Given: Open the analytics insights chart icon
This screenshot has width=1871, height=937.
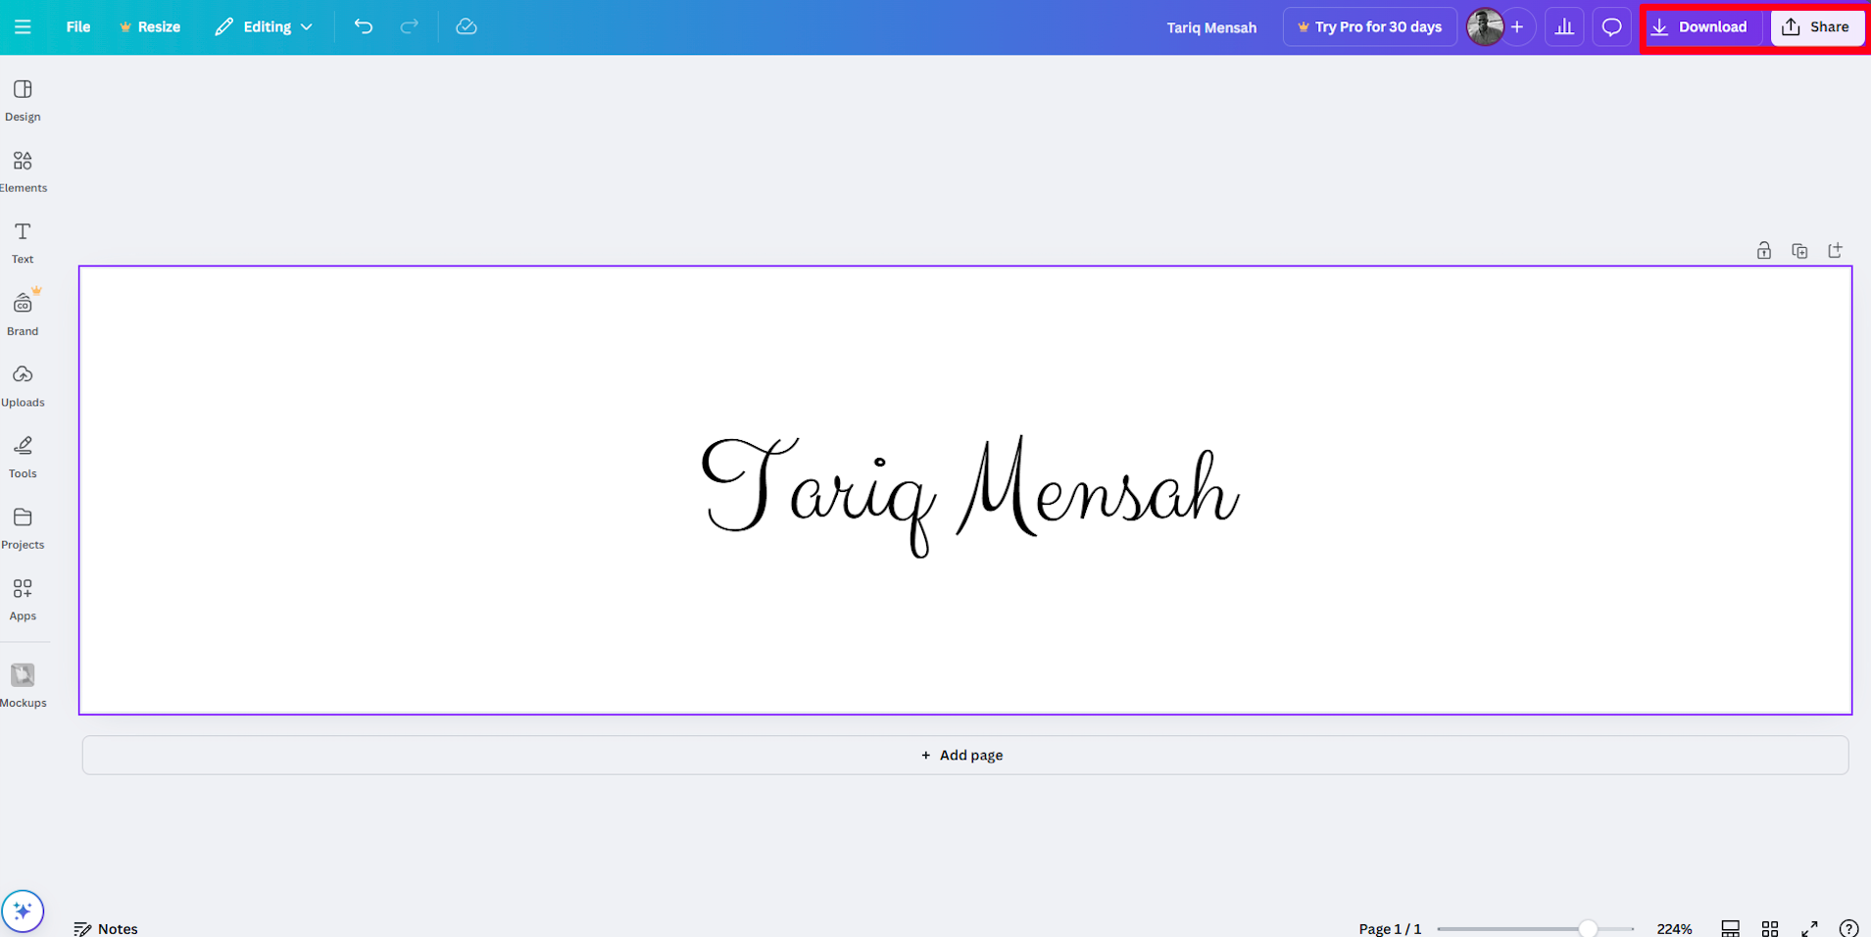Looking at the screenshot, I should tap(1564, 26).
